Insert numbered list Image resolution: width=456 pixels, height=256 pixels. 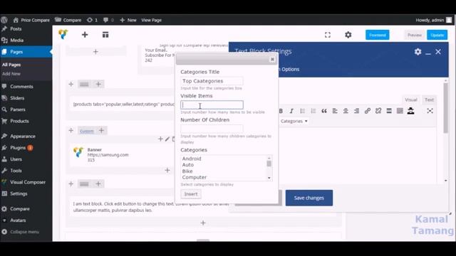313,111
